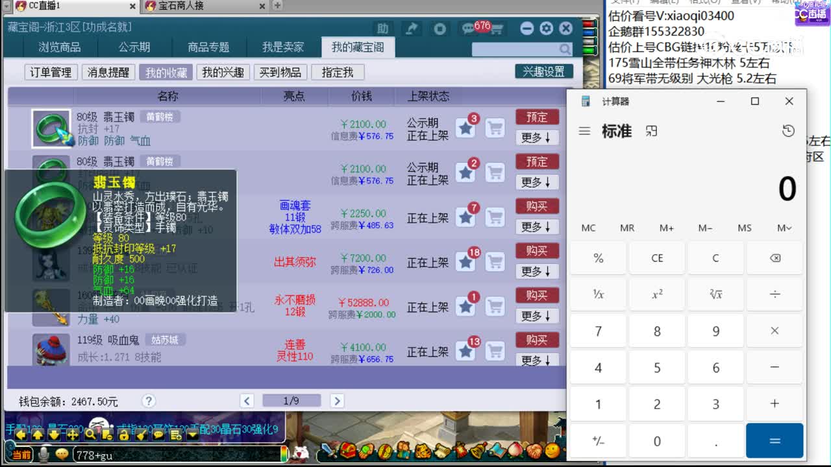831x467 pixels.
Task: Click 购买 for the ¥7200 item
Action: tap(537, 251)
